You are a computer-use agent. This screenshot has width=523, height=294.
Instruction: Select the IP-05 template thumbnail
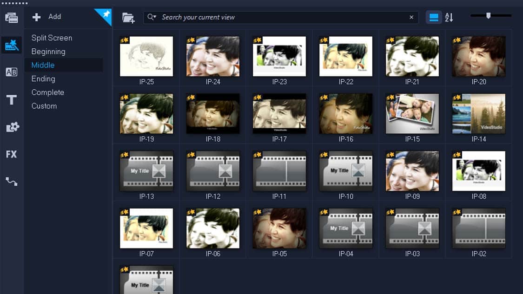point(279,229)
